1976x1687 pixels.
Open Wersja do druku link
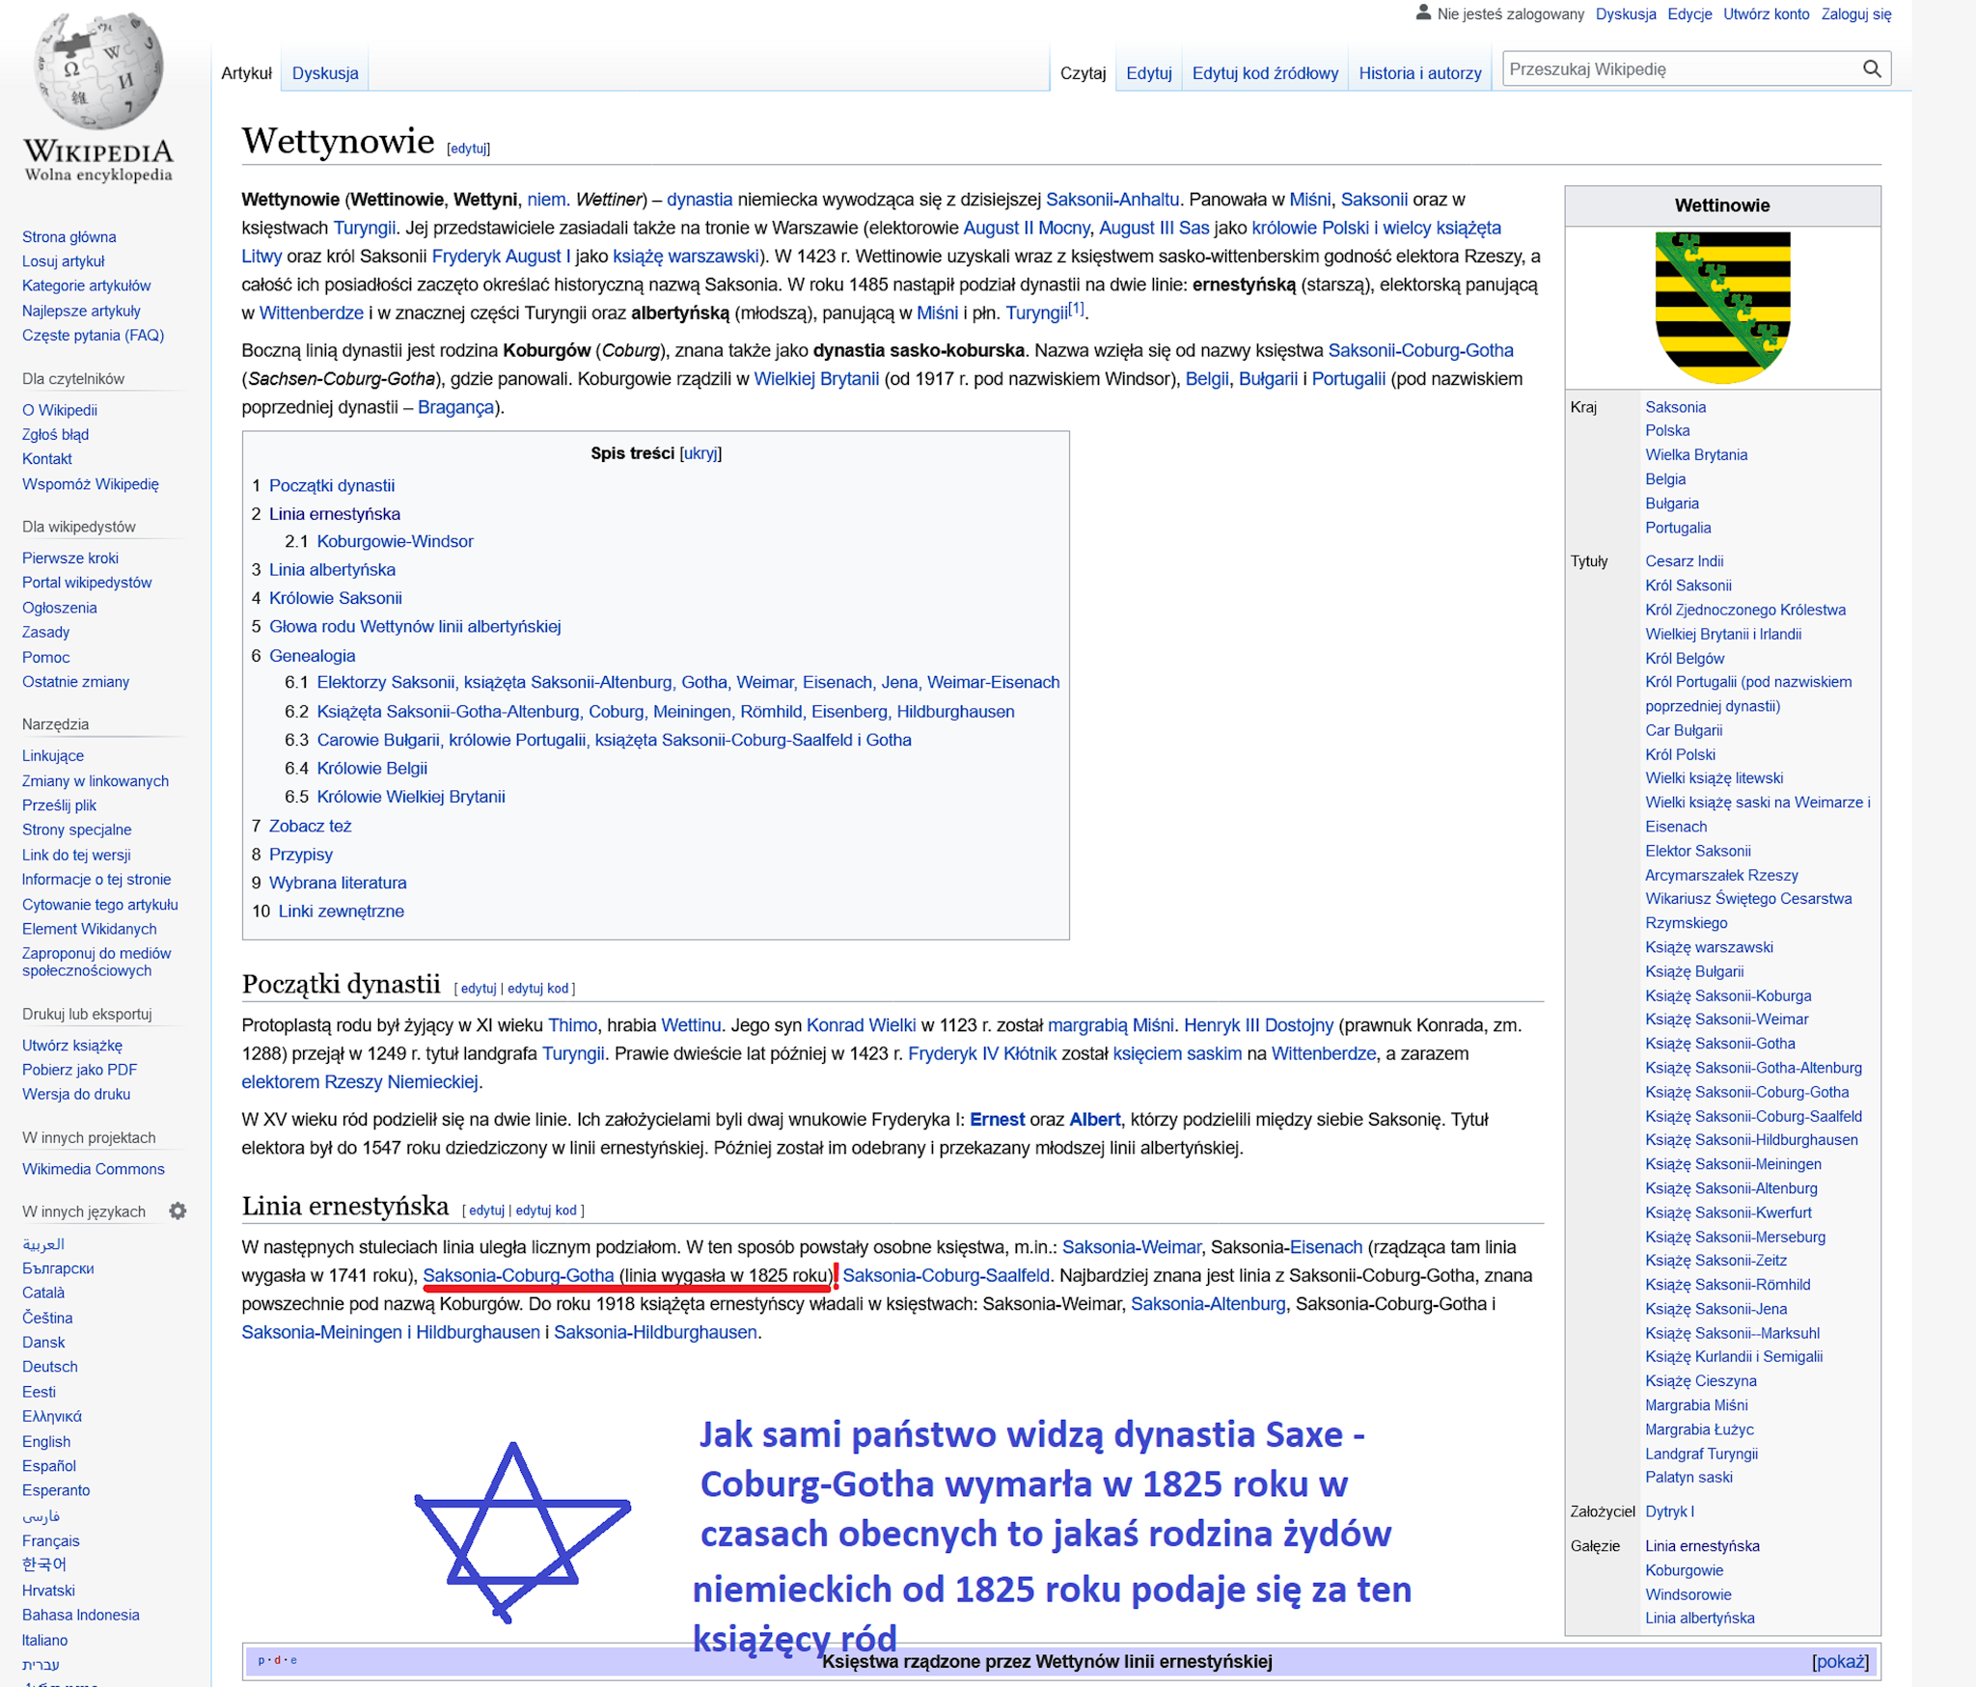(76, 1094)
